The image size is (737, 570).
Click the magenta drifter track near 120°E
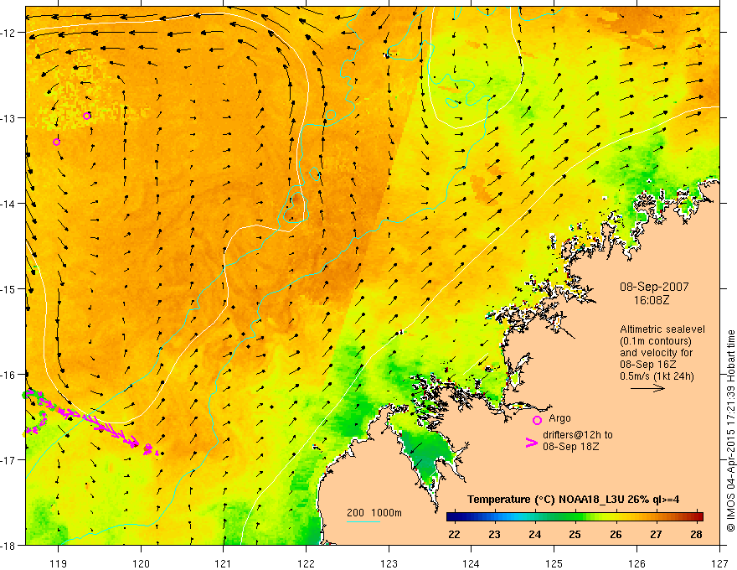135,443
